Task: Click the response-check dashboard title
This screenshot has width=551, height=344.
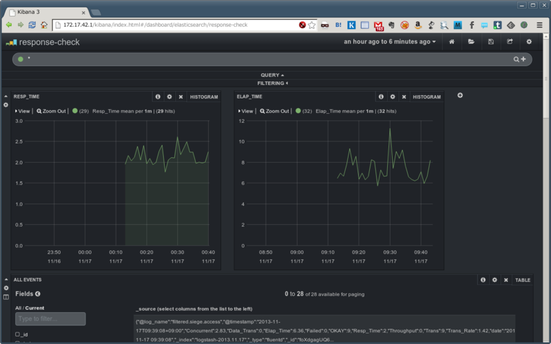Action: tap(49, 42)
